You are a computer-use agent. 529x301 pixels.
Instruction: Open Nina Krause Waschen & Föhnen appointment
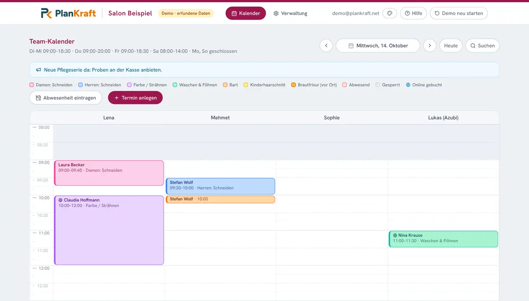(x=443, y=239)
